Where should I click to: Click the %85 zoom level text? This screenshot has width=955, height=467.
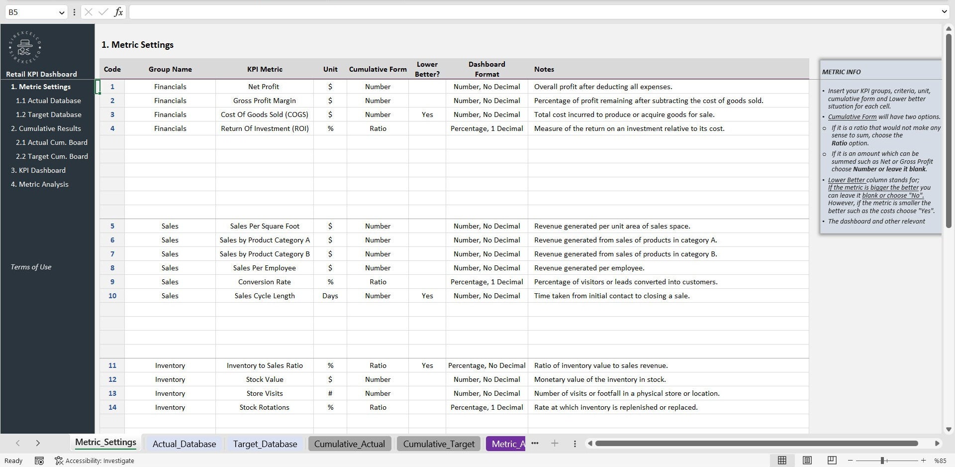point(940,461)
